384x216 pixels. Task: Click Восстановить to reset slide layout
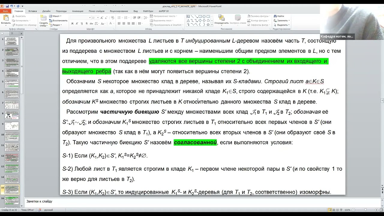click(58, 20)
